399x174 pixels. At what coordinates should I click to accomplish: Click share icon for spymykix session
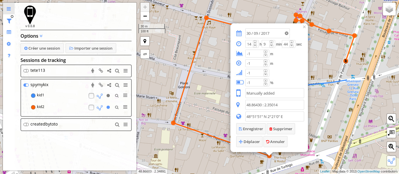click(x=109, y=85)
